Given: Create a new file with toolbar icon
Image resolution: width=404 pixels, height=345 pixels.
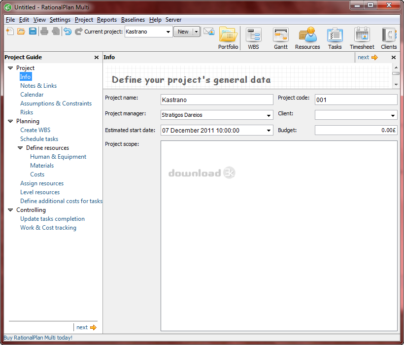Looking at the screenshot, I should [x=10, y=32].
